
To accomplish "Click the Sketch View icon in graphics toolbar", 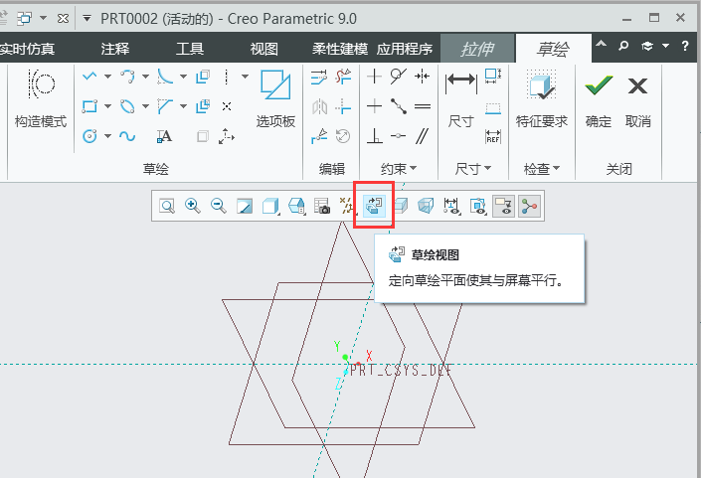I will click(375, 206).
